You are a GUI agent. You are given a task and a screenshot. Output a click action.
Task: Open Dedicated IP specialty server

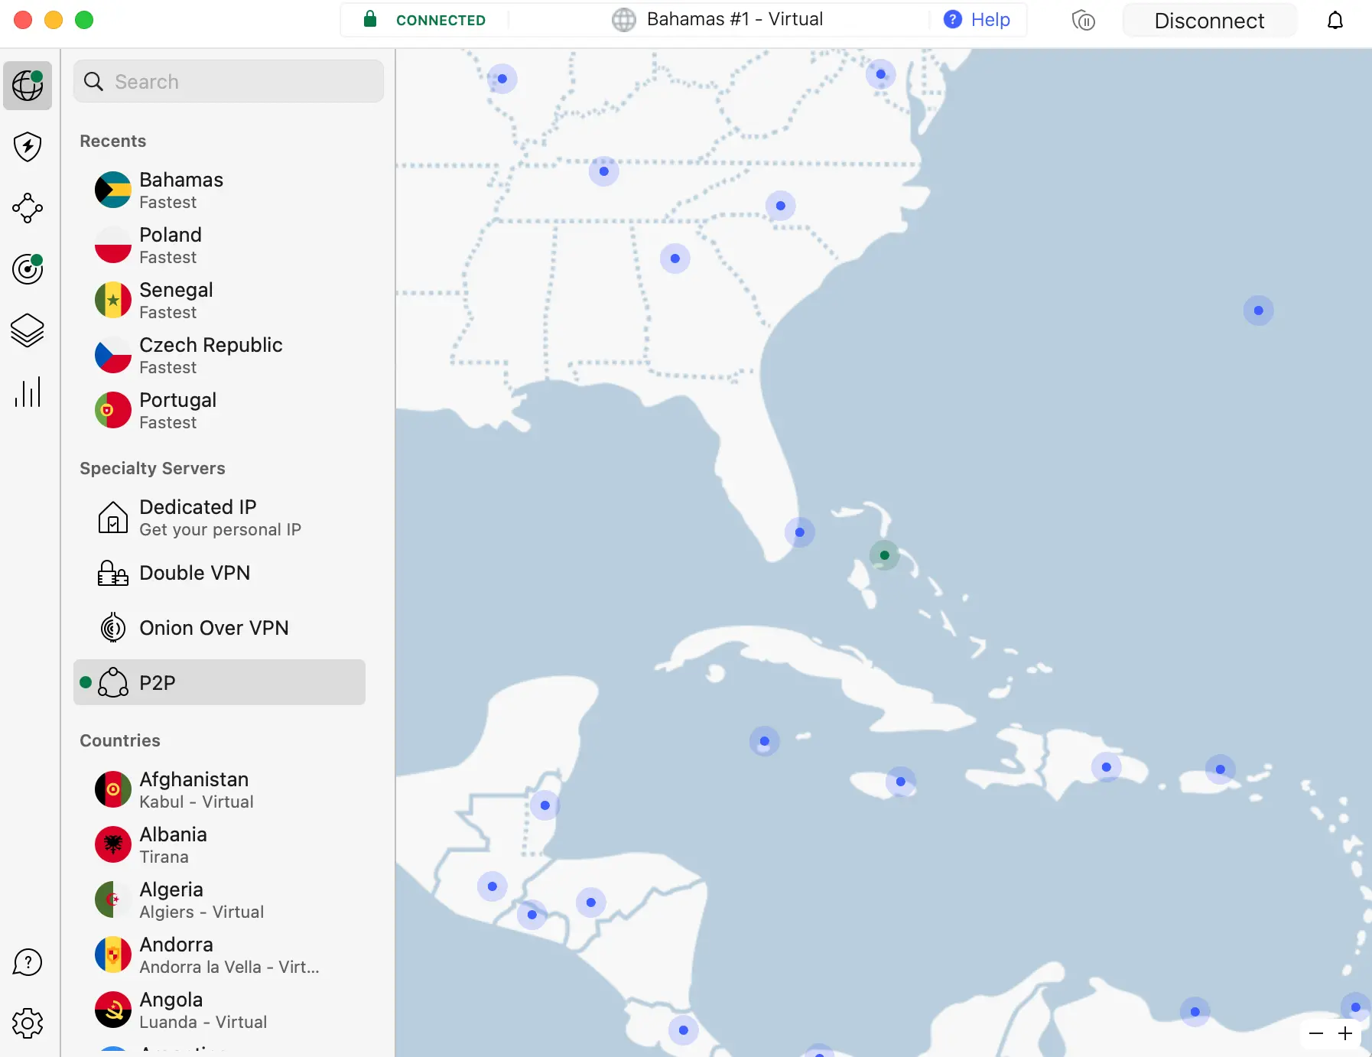(x=219, y=517)
